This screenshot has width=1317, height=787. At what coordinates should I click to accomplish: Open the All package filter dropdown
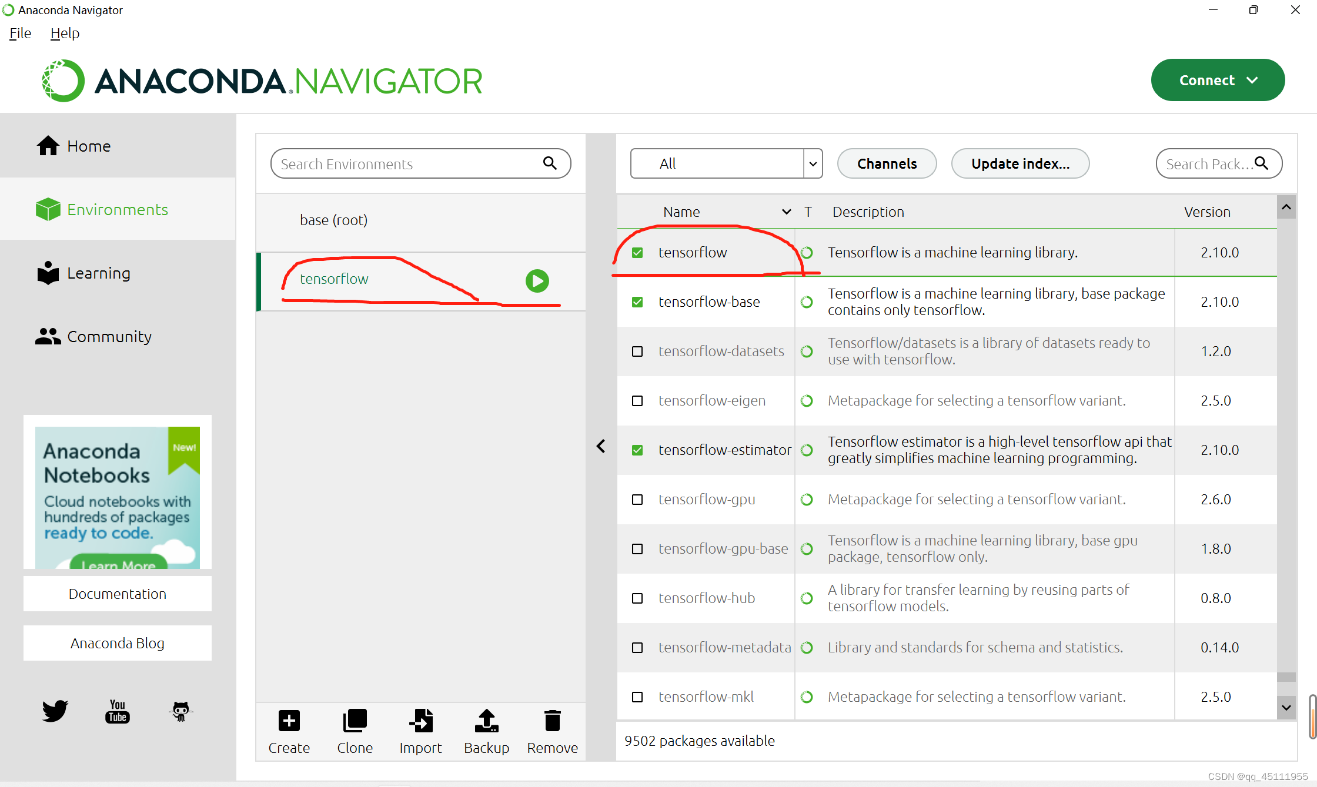pos(726,163)
